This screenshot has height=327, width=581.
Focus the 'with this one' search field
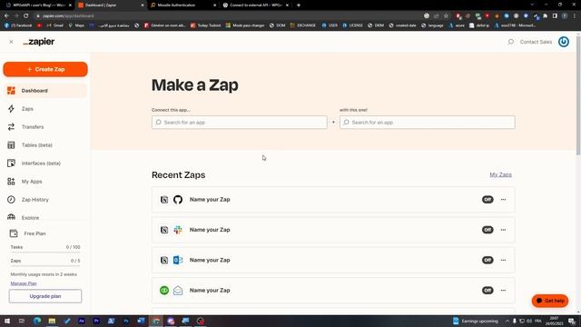(428, 123)
